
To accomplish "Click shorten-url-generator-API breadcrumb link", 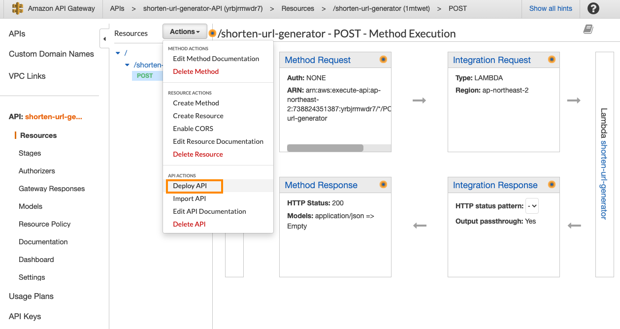I will click(x=203, y=8).
